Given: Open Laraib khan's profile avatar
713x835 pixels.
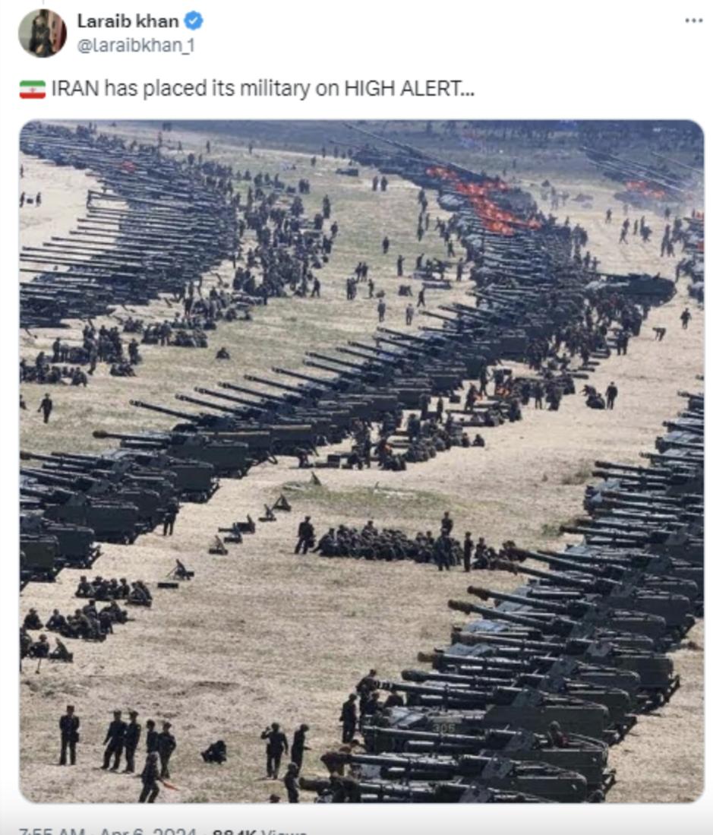Looking at the screenshot, I should (x=43, y=33).
